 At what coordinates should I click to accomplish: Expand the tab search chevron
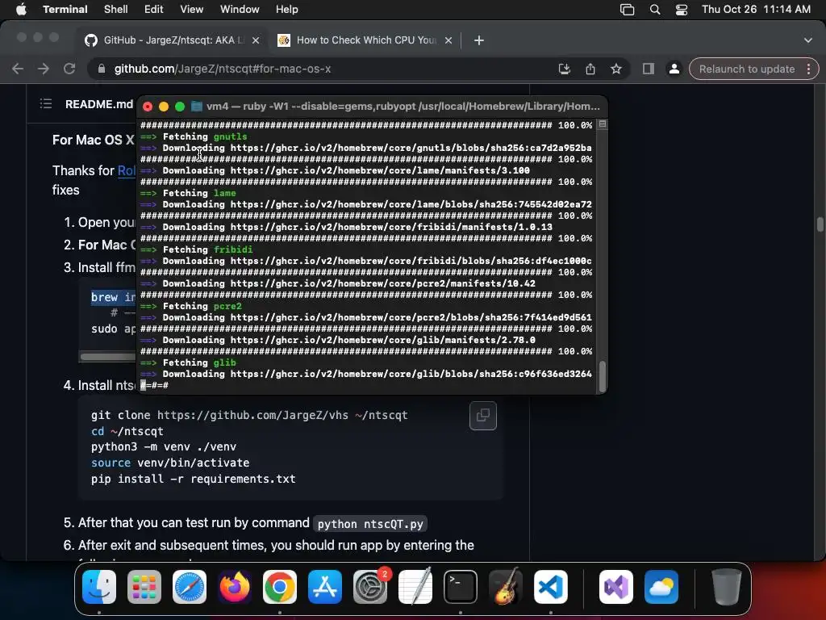pyautogui.click(x=808, y=40)
